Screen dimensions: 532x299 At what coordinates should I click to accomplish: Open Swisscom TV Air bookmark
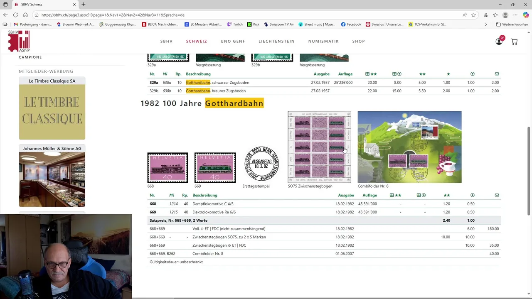click(x=279, y=25)
